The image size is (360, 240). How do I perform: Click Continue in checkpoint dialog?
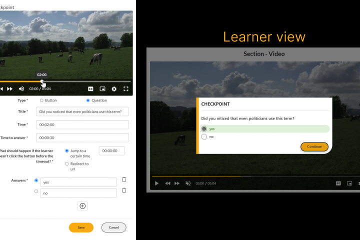click(x=314, y=147)
